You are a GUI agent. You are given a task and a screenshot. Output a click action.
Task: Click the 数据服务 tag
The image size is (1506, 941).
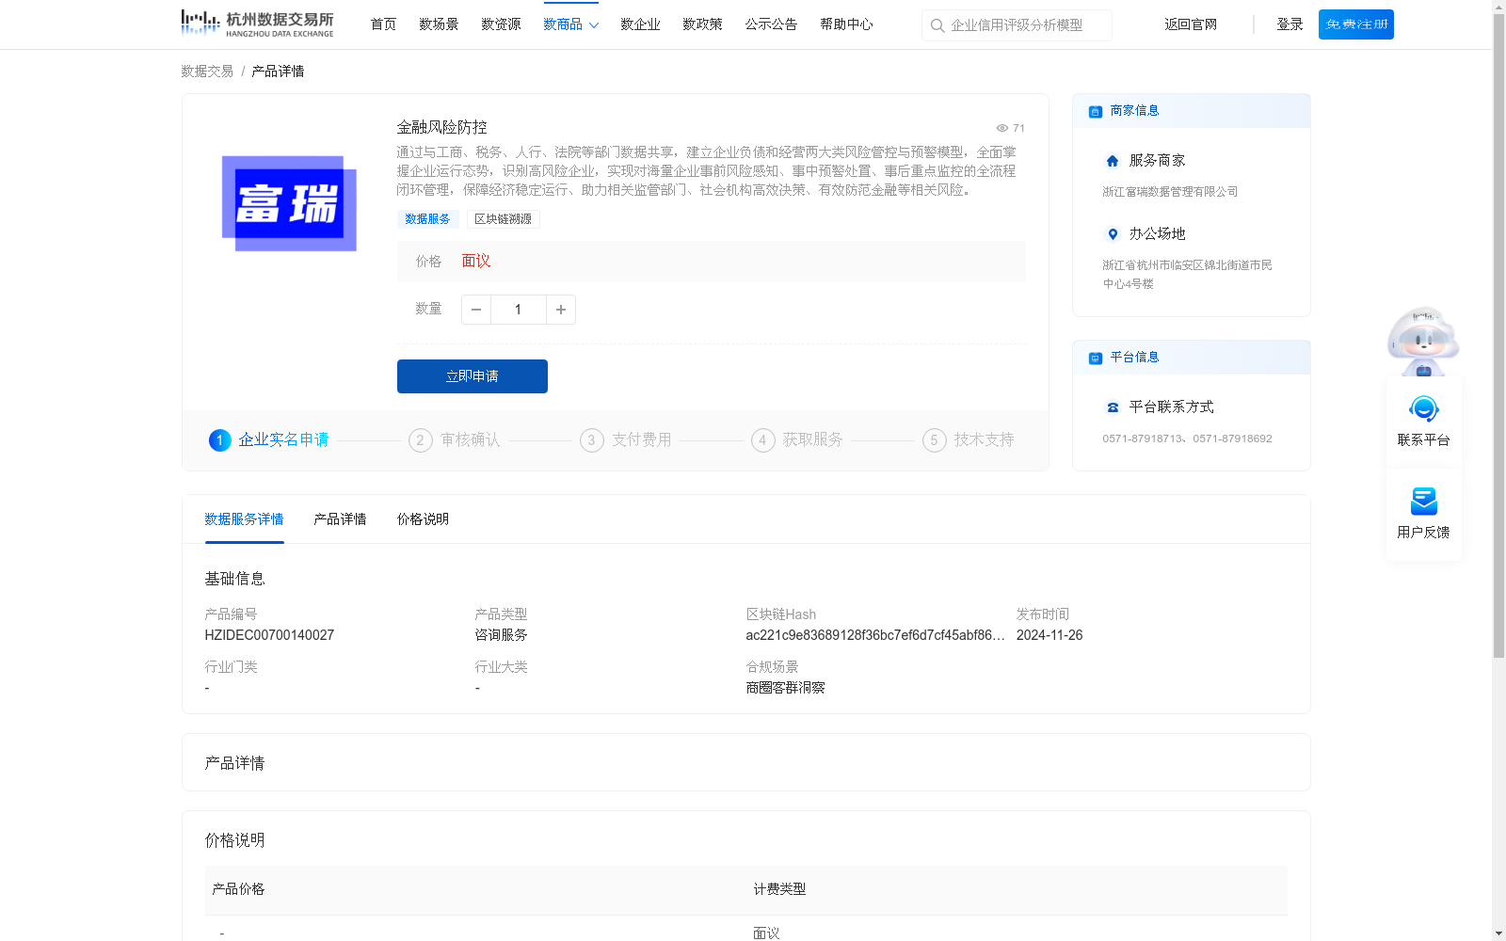pos(427,219)
